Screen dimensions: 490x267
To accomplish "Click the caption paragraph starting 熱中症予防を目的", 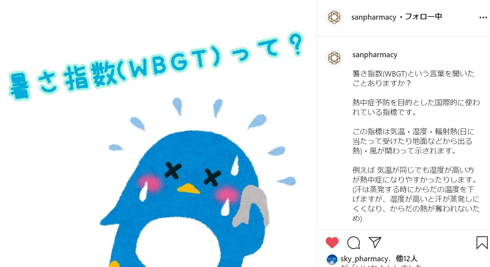I will click(416, 108).
